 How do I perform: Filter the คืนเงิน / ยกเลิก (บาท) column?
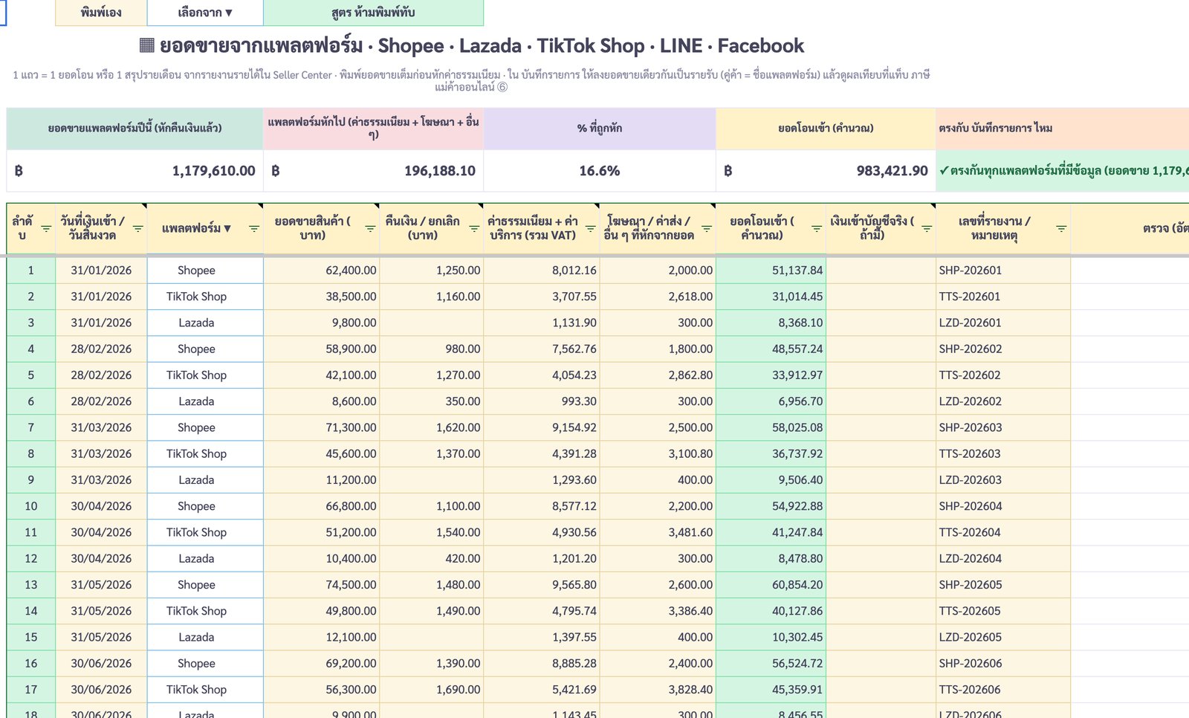point(474,228)
